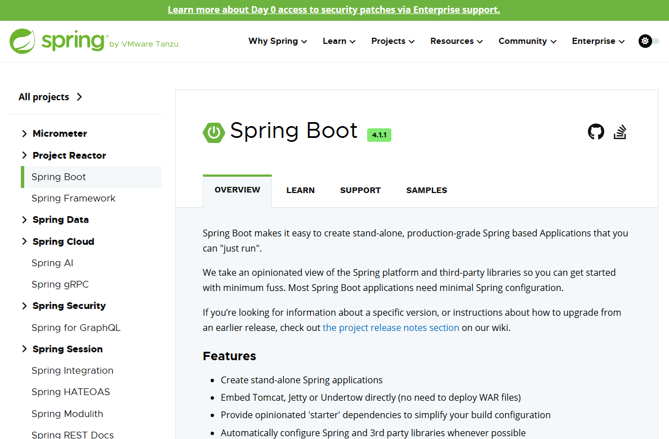
Task: Expand the Project Reactor group arrow
Action: coord(24,155)
